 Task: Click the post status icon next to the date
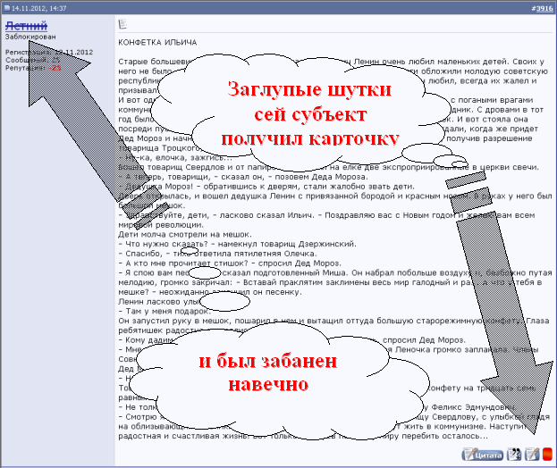point(6,8)
